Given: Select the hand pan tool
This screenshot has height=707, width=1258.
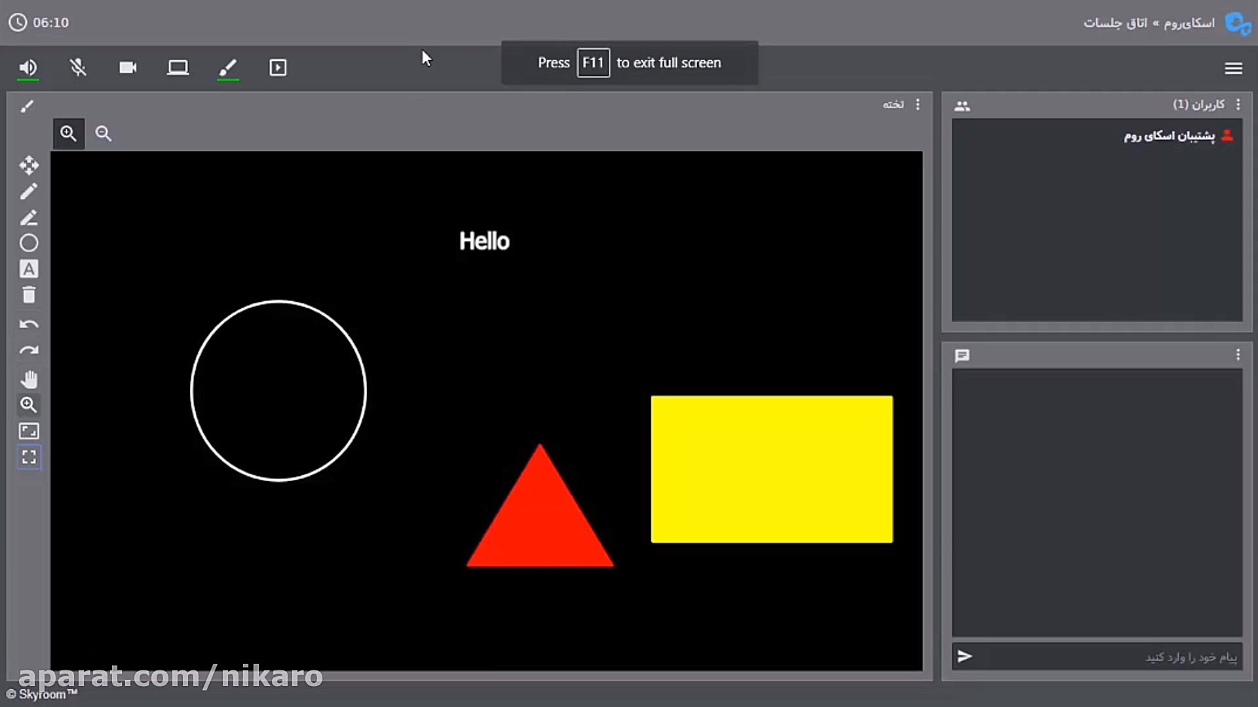Looking at the screenshot, I should point(28,379).
